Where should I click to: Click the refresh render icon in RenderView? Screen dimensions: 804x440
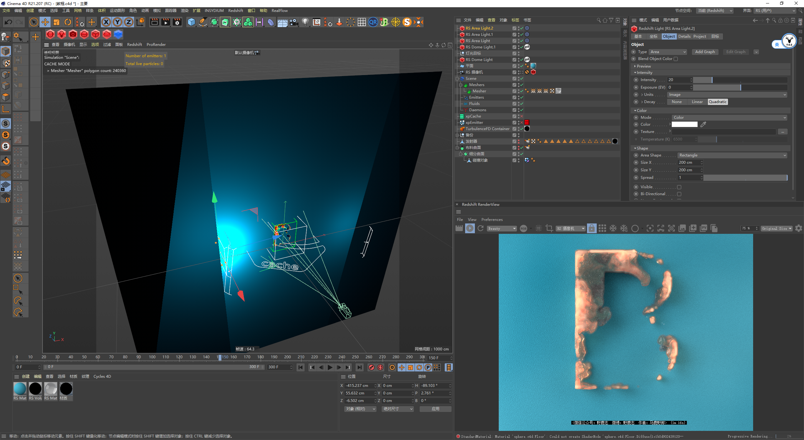[481, 228]
